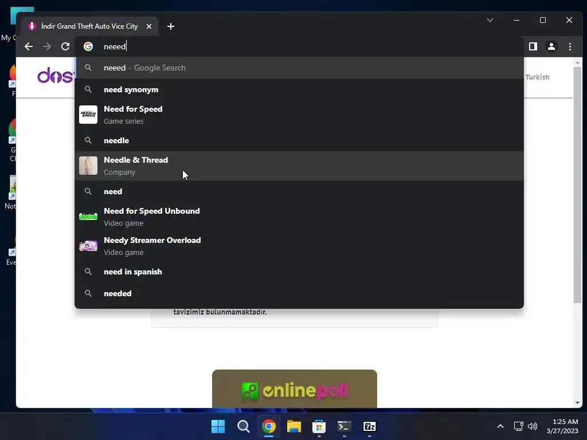
Task: Pick the plain 'need' suggestion
Action: [x=299, y=191]
